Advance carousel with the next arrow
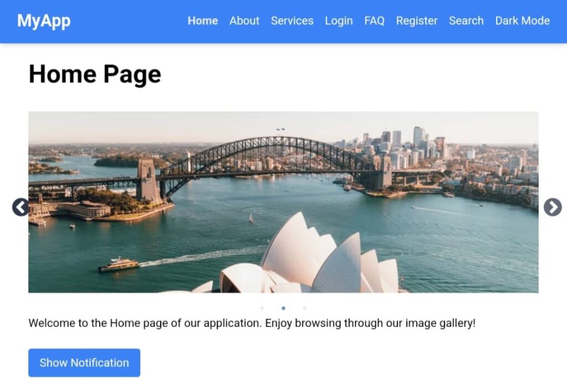The height and width of the screenshot is (388, 567). point(553,207)
